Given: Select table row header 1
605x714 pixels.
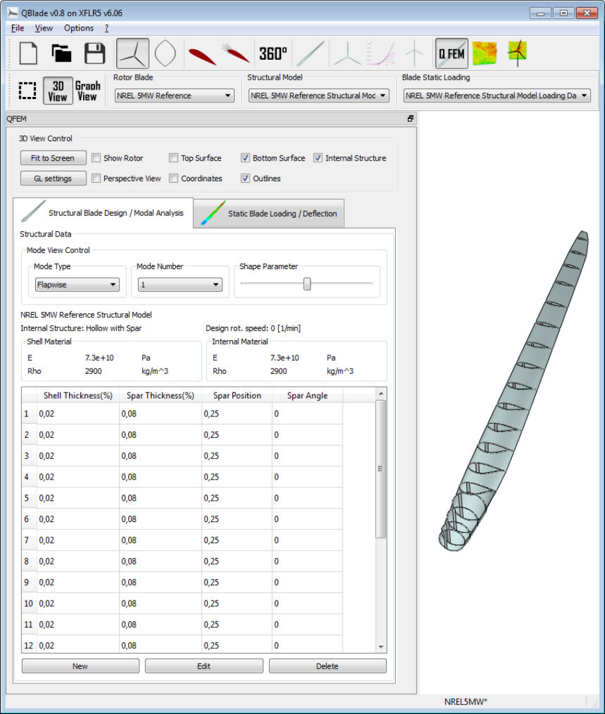Looking at the screenshot, I should point(29,414).
